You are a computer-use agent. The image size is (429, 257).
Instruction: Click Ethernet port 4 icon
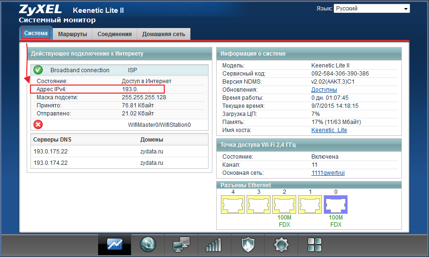(233, 204)
